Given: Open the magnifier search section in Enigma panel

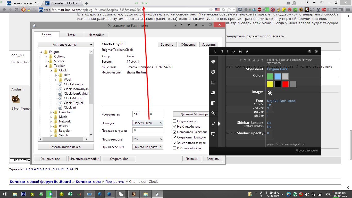Looking at the screenshot, I should tap(213, 113).
